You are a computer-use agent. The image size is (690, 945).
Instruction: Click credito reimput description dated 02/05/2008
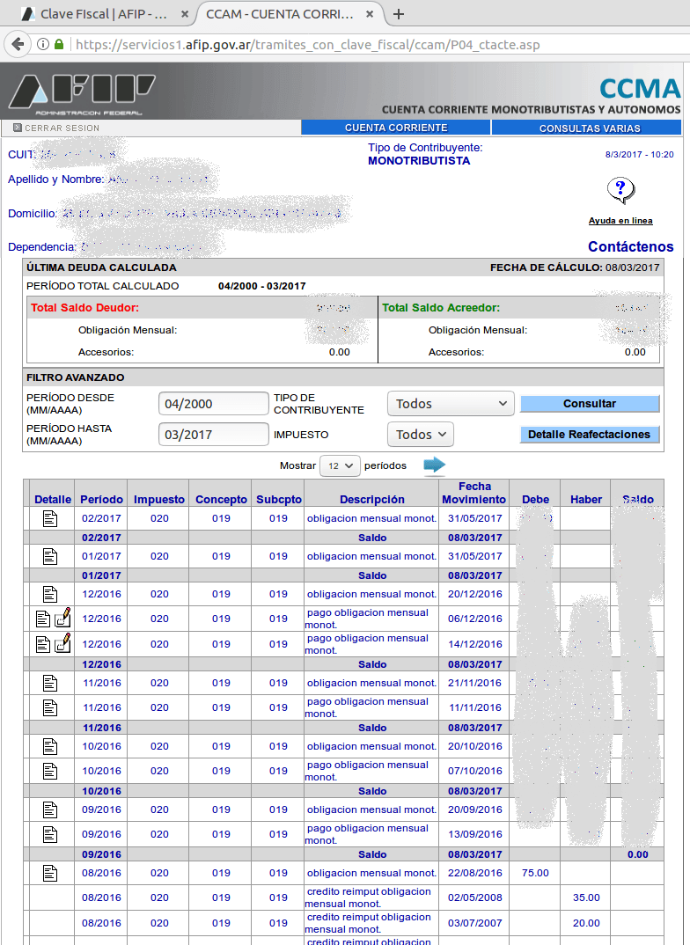coord(368,897)
